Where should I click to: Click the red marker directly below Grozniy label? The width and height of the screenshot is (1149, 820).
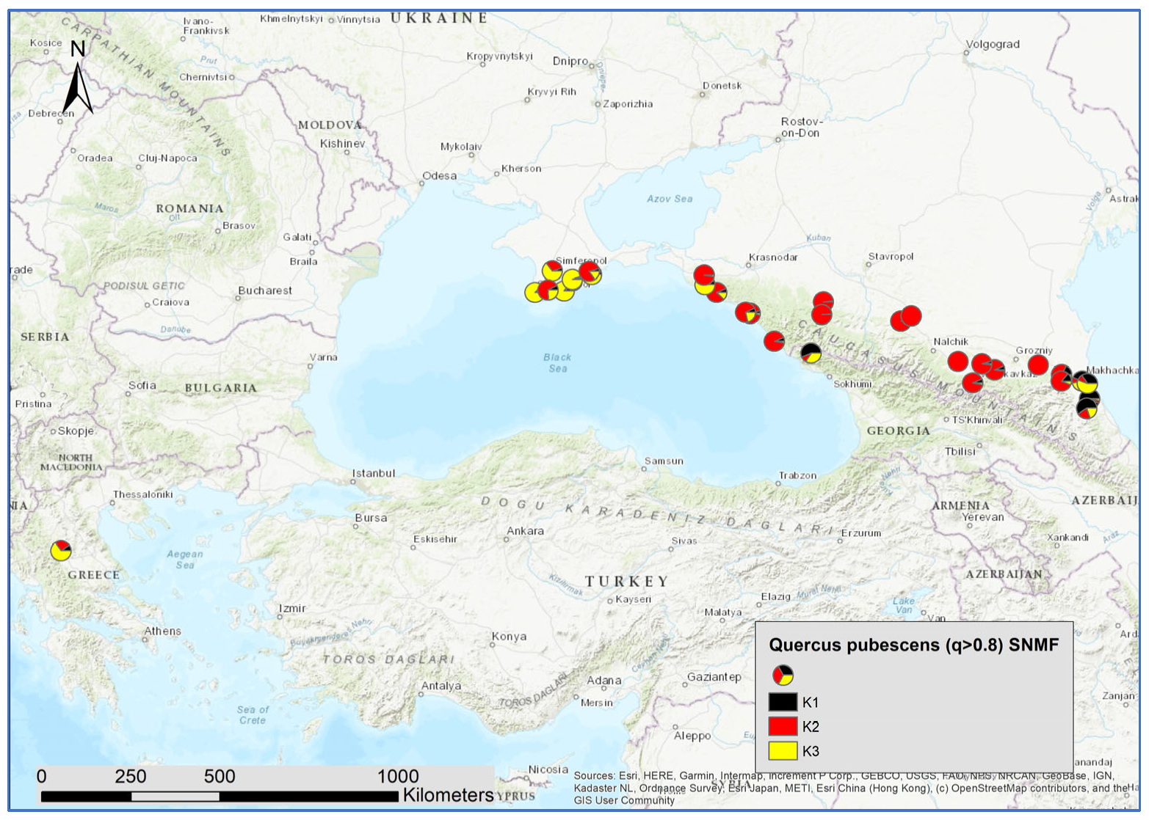pyautogui.click(x=1037, y=365)
